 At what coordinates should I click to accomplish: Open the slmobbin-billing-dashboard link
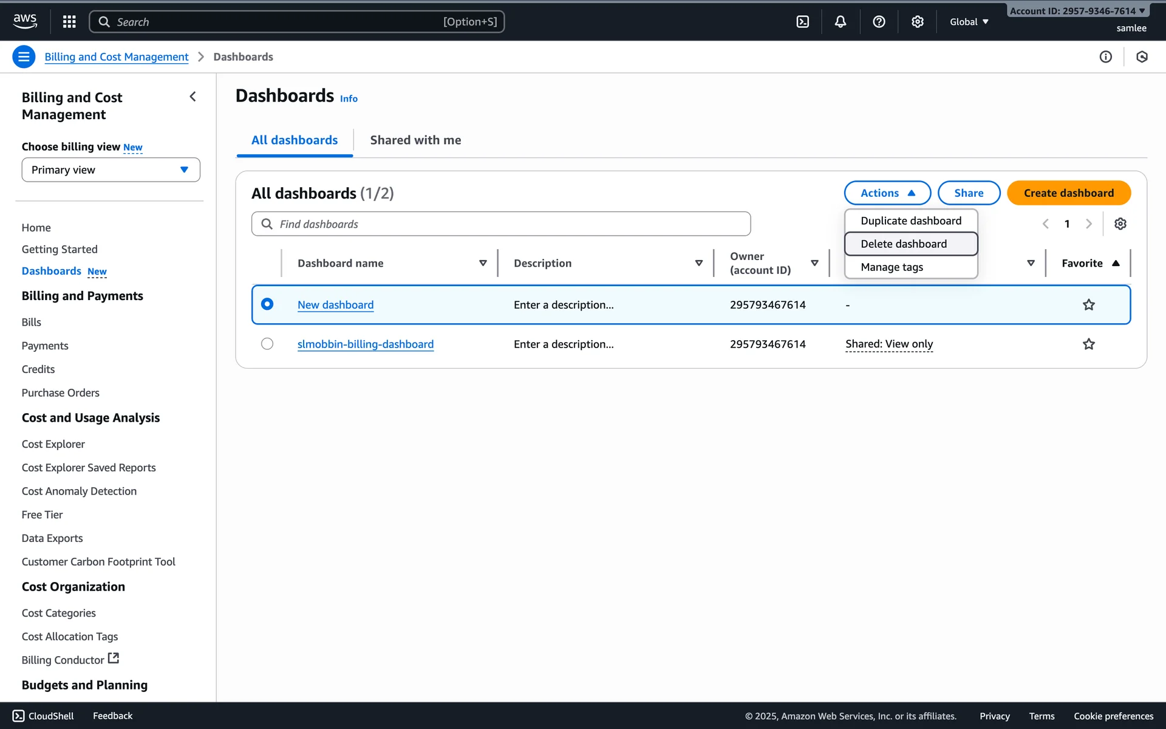(365, 344)
